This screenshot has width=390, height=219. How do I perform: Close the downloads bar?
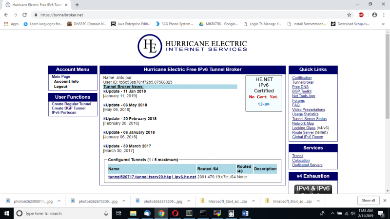coord(385,201)
